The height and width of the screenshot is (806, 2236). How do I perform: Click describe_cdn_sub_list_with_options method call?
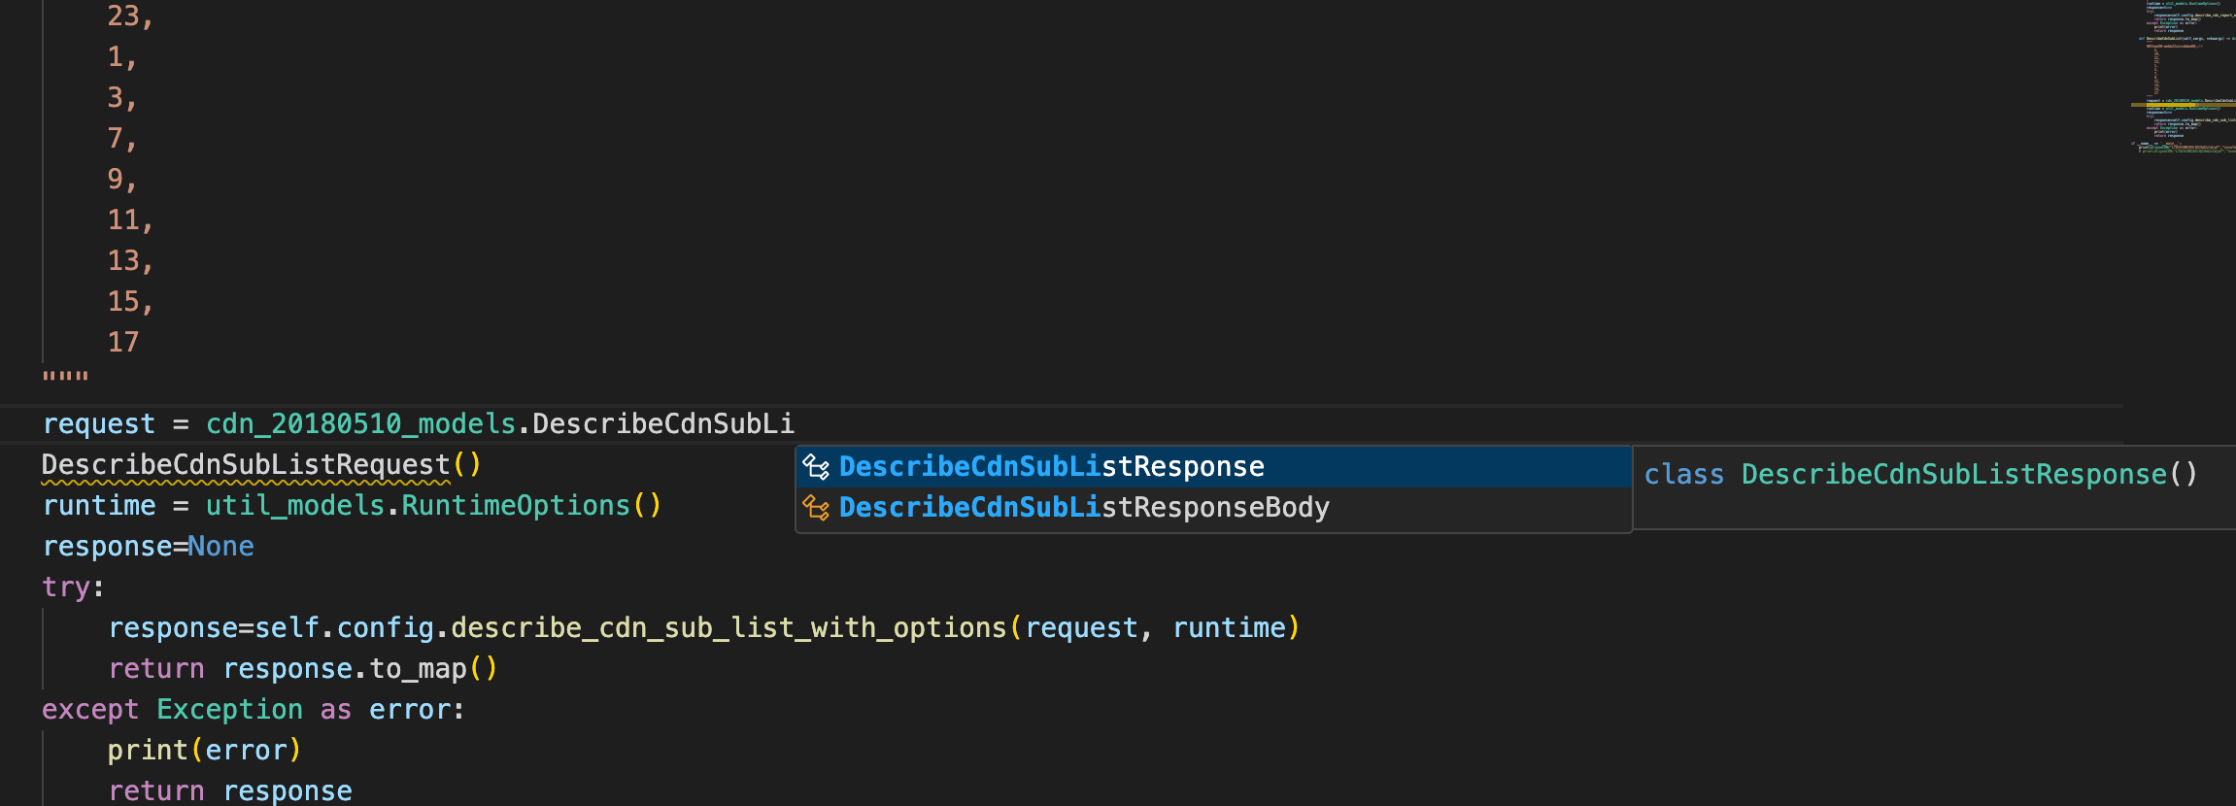tap(728, 628)
